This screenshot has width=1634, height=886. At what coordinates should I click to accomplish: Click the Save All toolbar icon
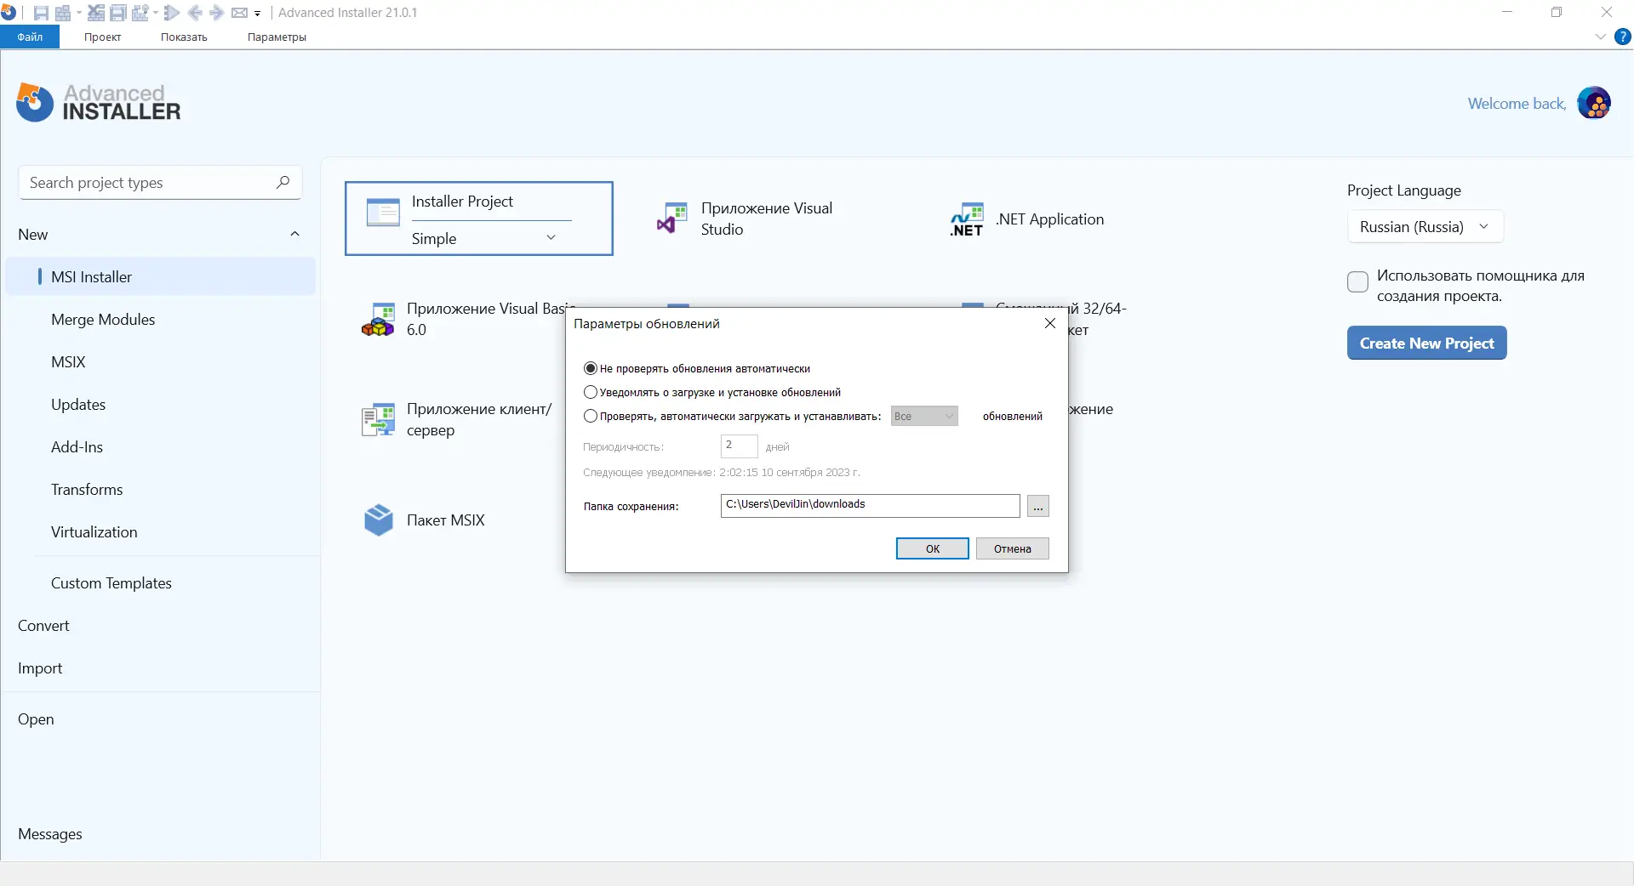tap(118, 13)
